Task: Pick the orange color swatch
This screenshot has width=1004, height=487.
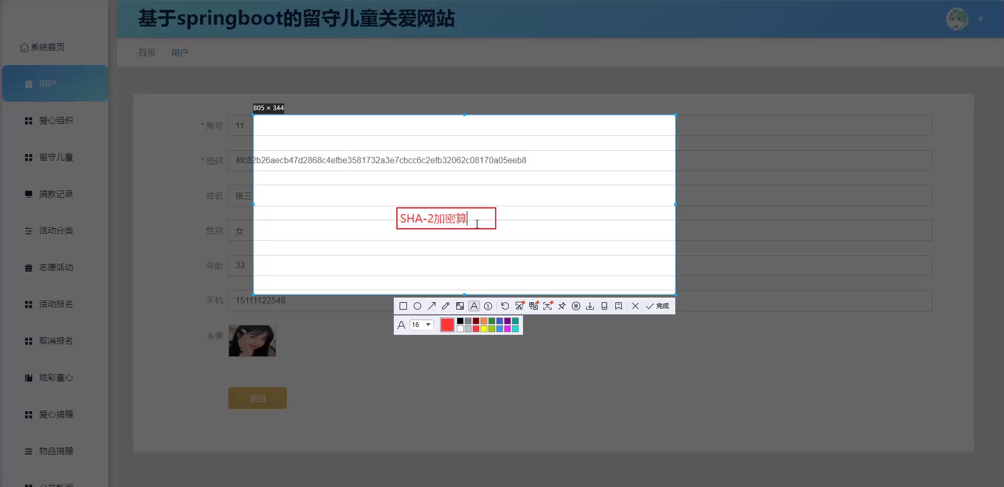Action: click(x=484, y=321)
